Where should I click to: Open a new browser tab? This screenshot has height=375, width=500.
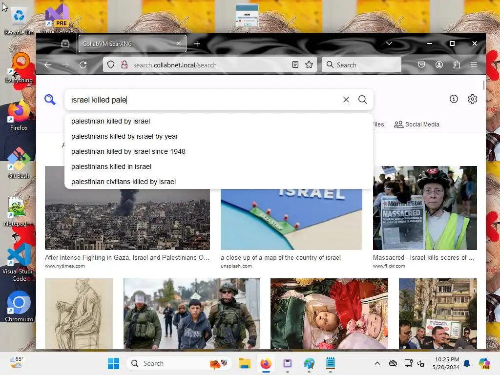(x=197, y=43)
